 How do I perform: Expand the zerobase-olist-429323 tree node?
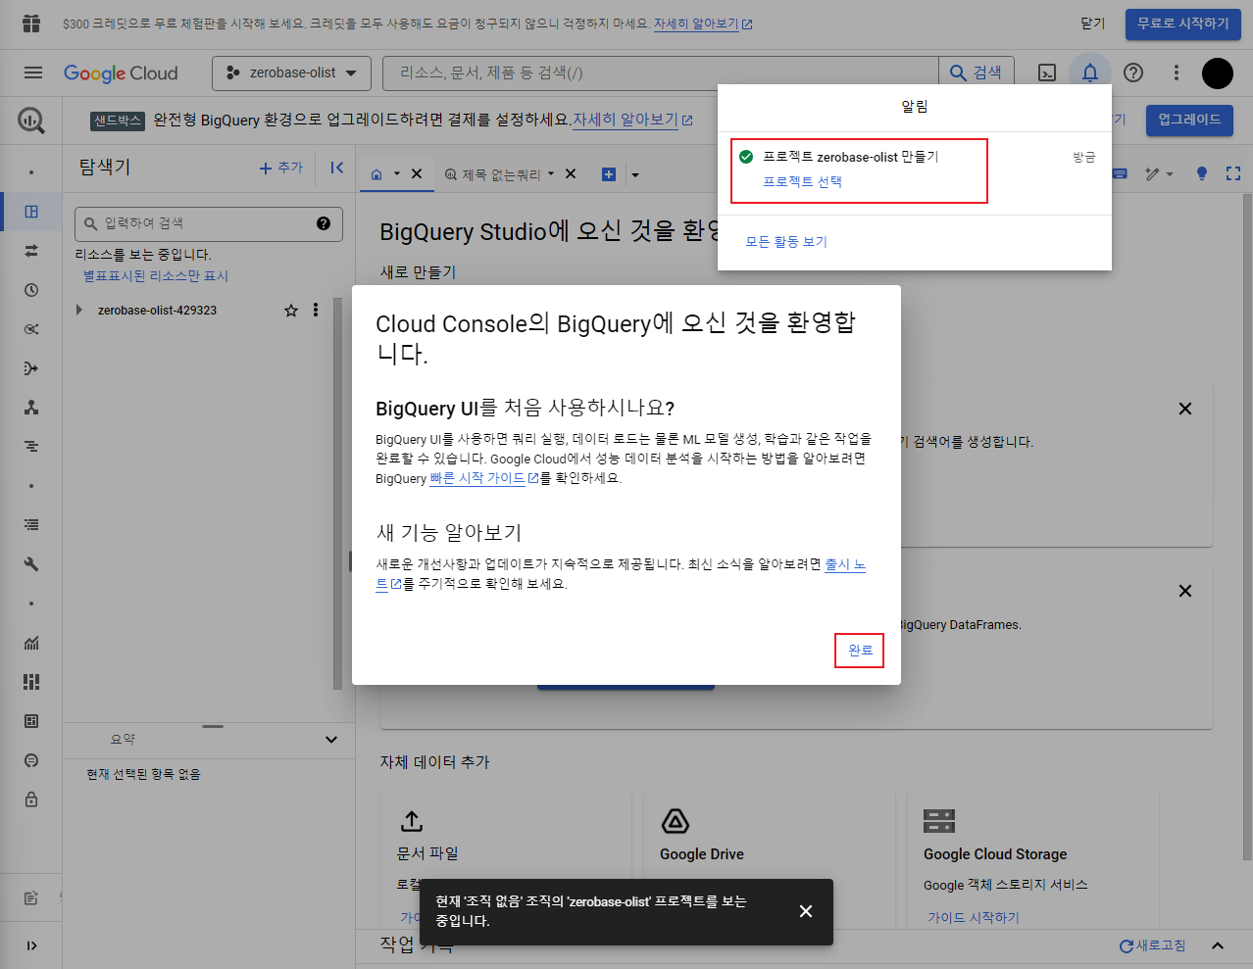coord(79,310)
